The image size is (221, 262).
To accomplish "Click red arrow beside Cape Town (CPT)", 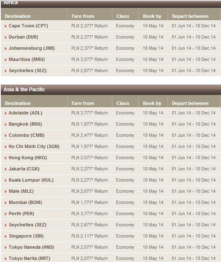I will tap(5, 26).
